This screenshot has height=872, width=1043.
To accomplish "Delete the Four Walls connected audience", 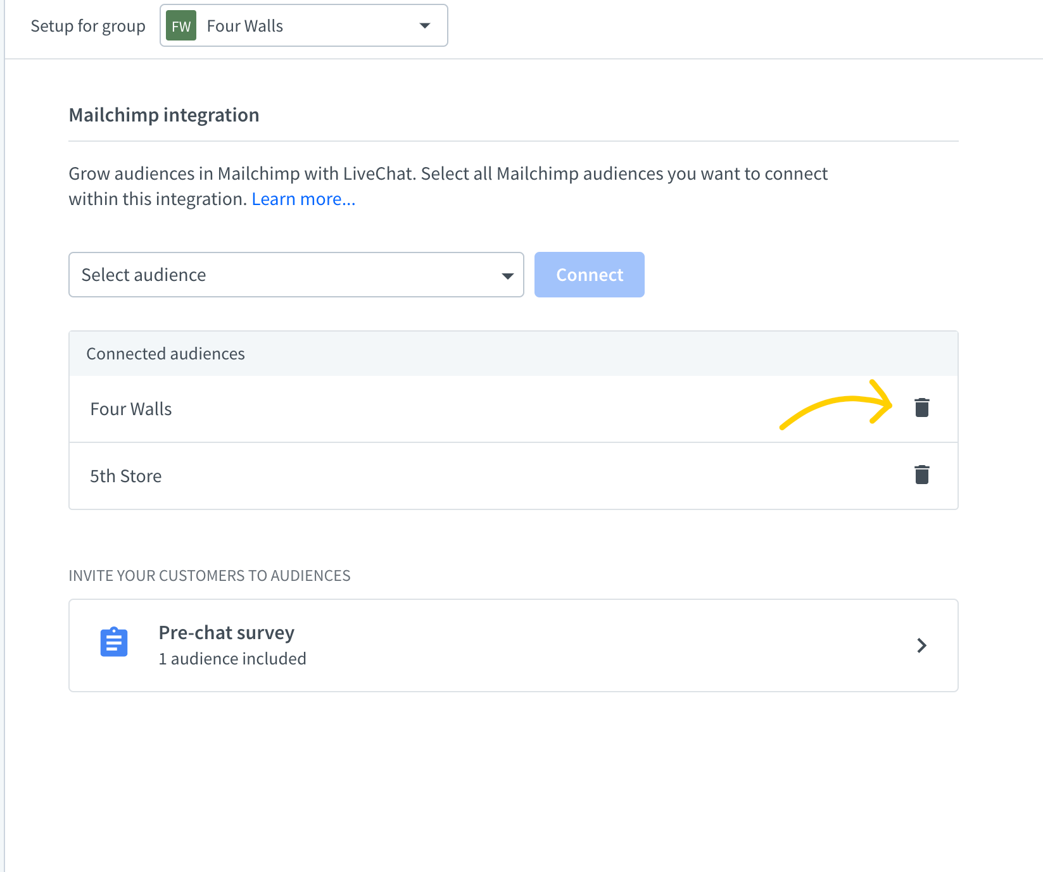I will click(x=922, y=408).
